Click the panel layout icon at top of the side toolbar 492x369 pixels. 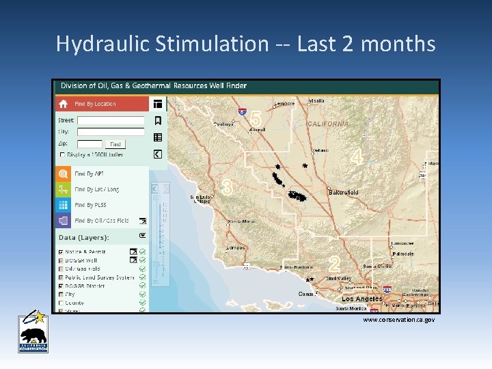[x=158, y=104]
